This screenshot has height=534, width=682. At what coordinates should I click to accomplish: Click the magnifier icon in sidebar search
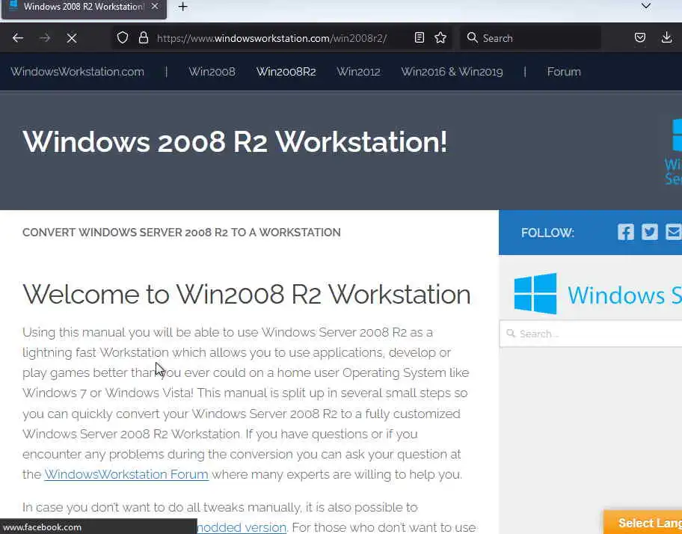[511, 334]
